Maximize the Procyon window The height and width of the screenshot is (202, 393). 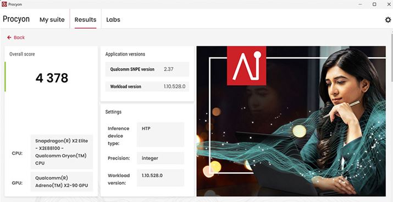374,4
